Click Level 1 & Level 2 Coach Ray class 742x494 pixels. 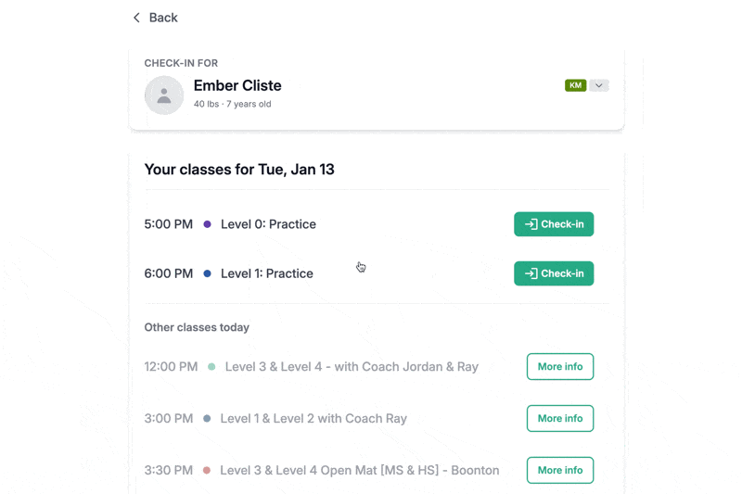[x=313, y=418]
